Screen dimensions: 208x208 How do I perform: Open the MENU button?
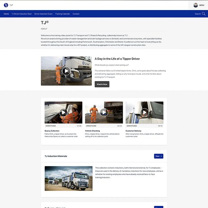(x=202, y=5)
